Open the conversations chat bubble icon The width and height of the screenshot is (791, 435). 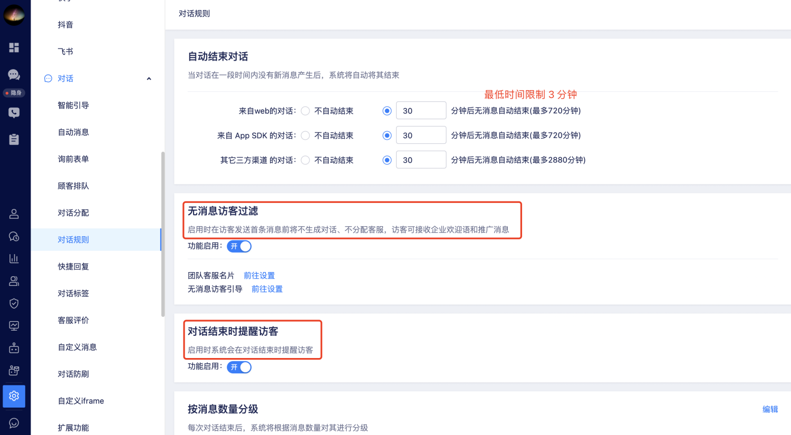(x=14, y=74)
